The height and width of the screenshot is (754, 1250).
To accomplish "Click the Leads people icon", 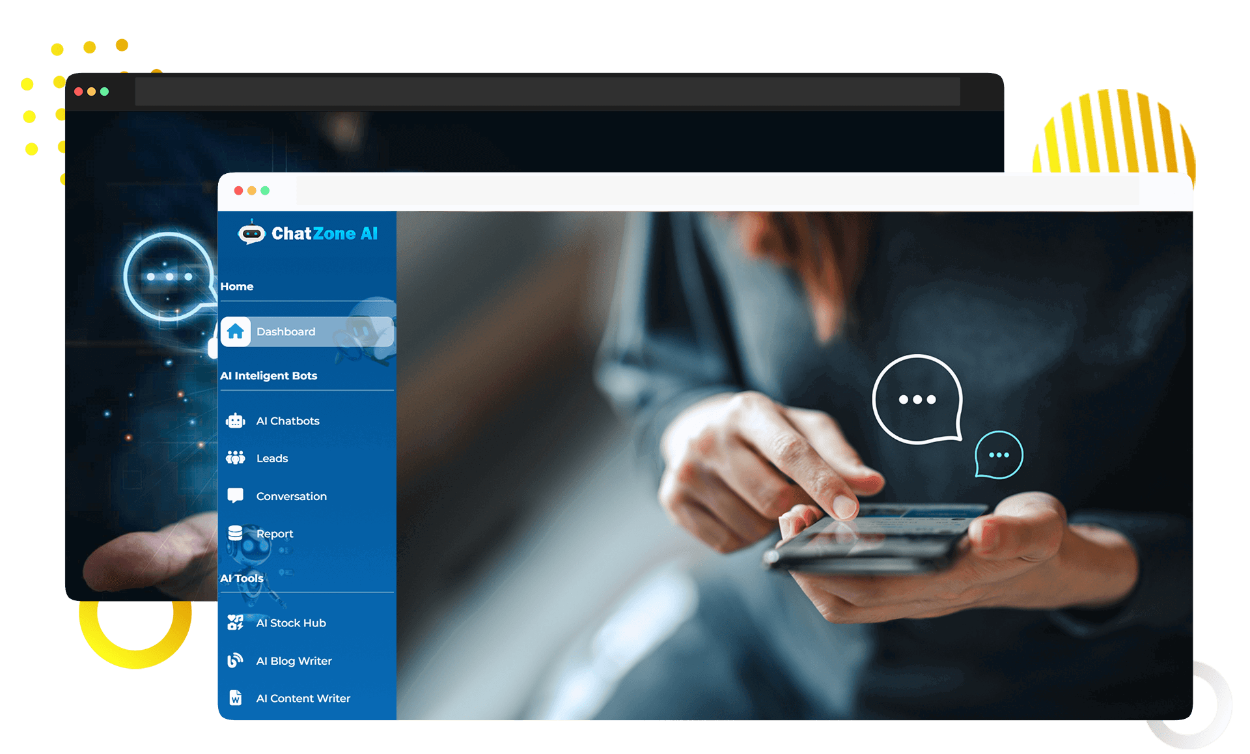I will click(235, 458).
